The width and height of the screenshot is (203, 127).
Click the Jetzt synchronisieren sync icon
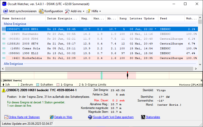point(5,11)
